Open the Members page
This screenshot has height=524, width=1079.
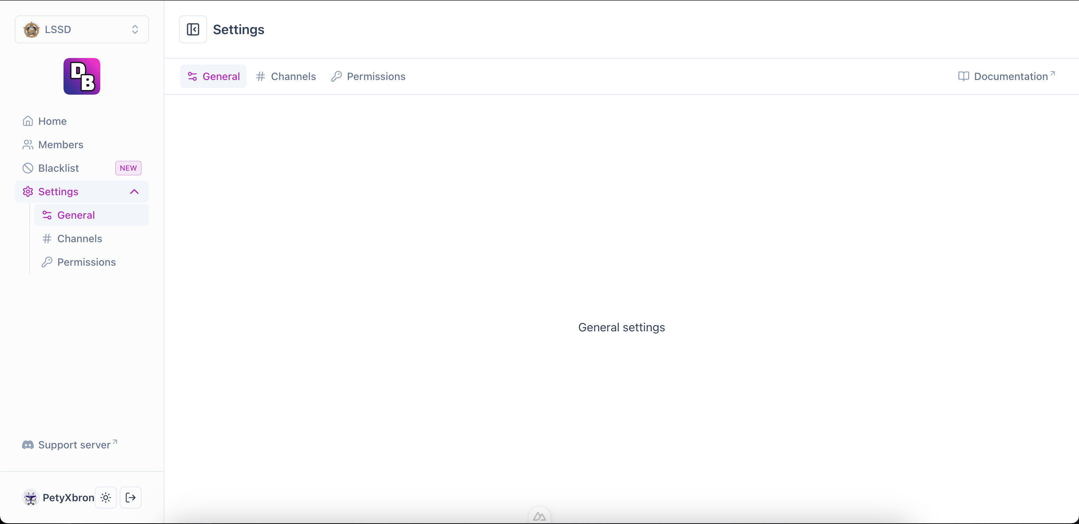82,145
